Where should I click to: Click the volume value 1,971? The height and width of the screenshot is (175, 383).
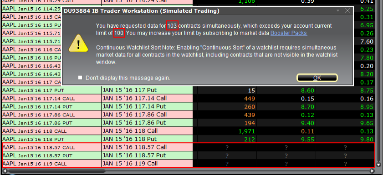click(x=246, y=131)
